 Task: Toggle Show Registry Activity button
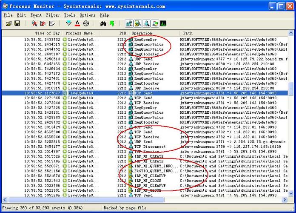[x=129, y=24]
